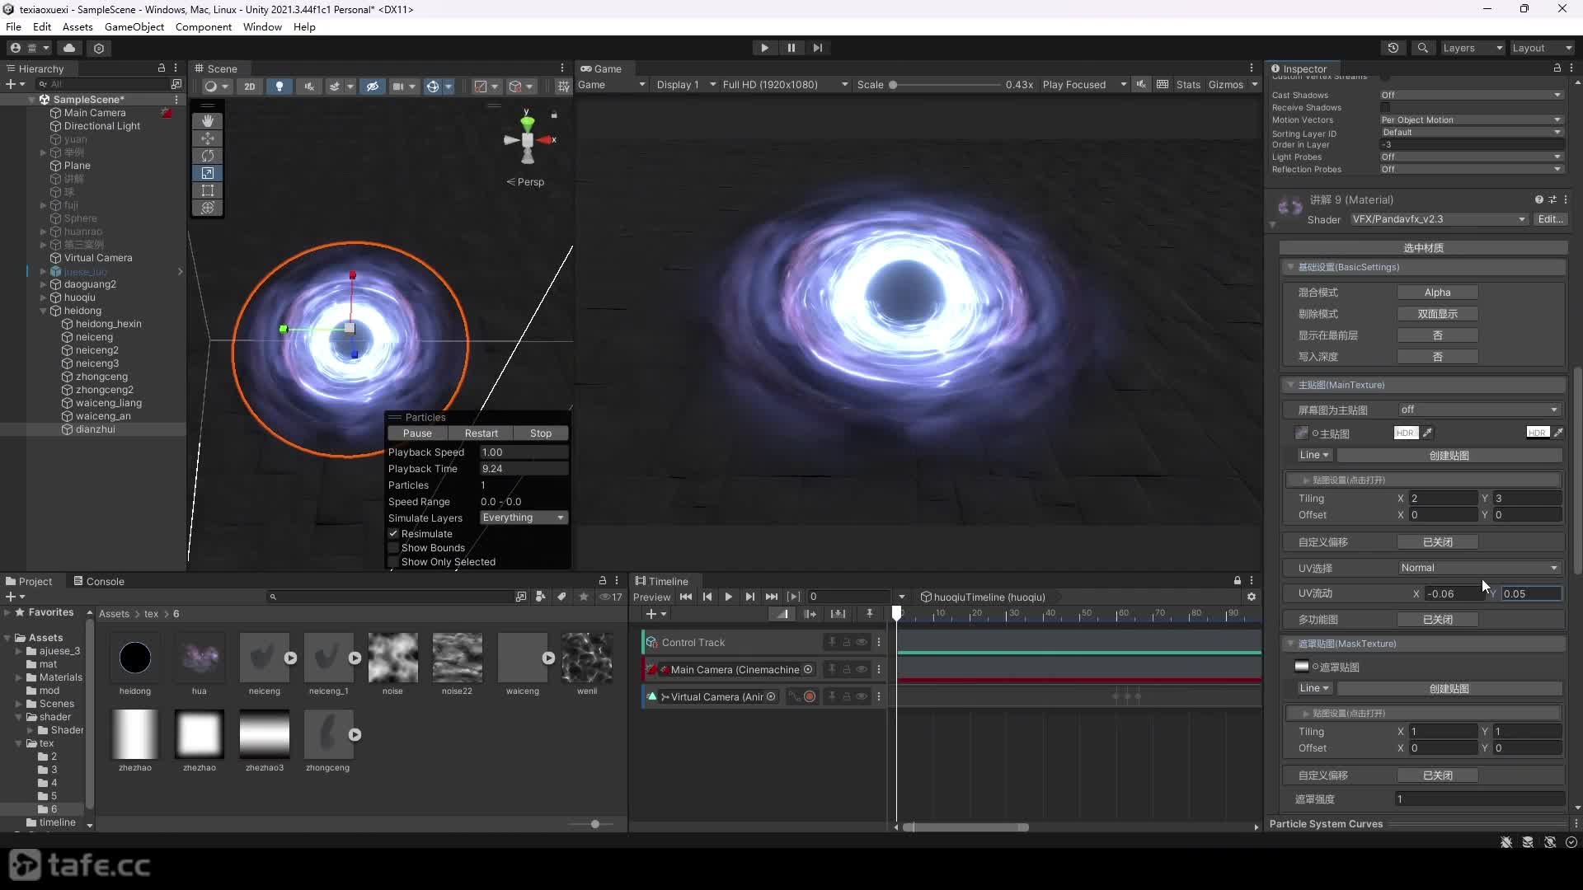Select the Hand view tool in Scene

208,121
